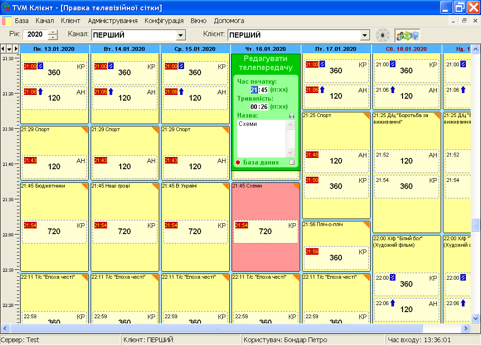This screenshot has width=481, height=345.
Task: Click the red dot beside База даних
Action: [238, 163]
